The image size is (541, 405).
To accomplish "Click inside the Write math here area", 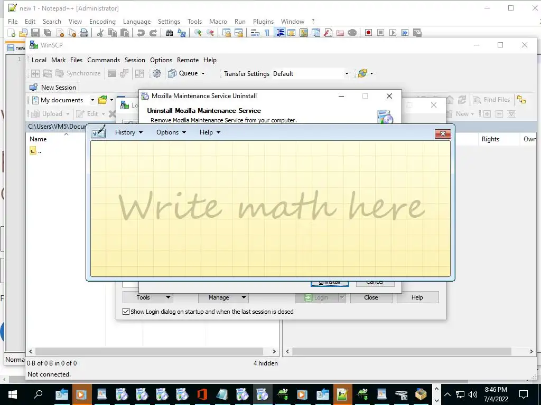I will pyautogui.click(x=270, y=209).
